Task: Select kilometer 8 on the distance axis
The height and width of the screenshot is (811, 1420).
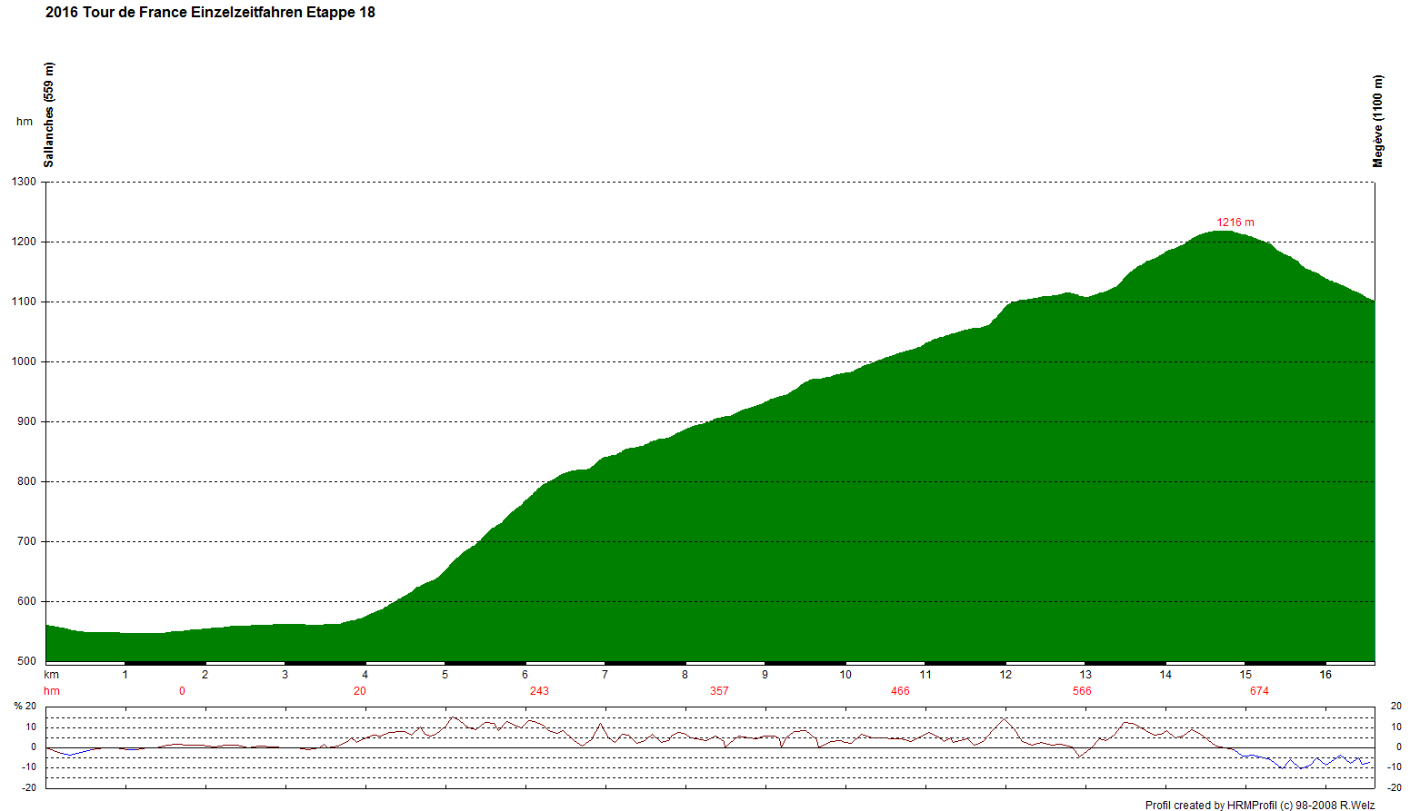Action: tap(685, 675)
